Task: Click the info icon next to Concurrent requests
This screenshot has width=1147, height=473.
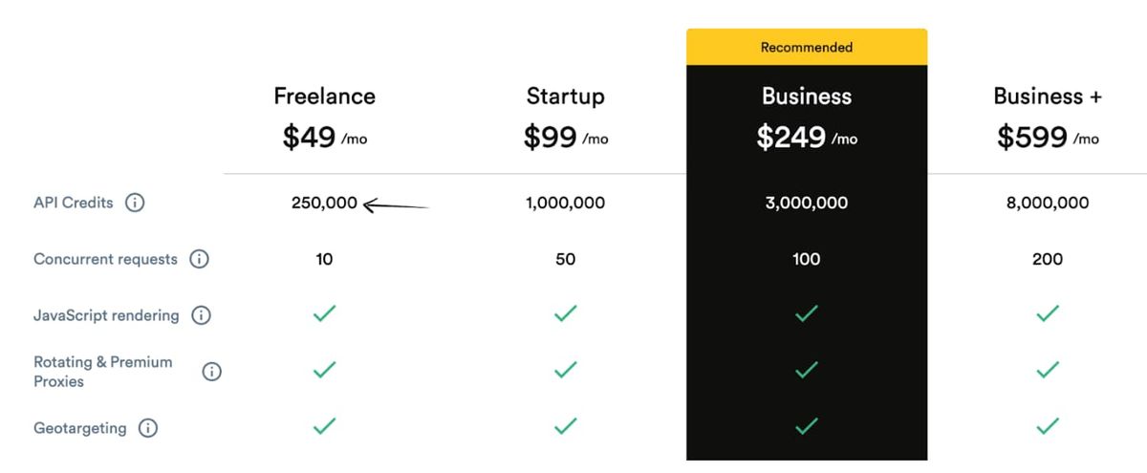Action: [199, 259]
